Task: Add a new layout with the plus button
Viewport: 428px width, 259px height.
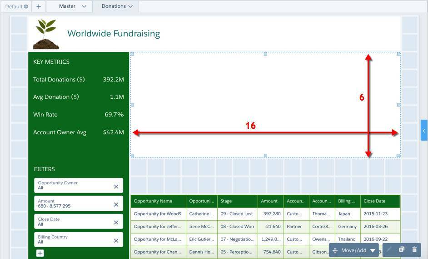Action: click(x=39, y=6)
